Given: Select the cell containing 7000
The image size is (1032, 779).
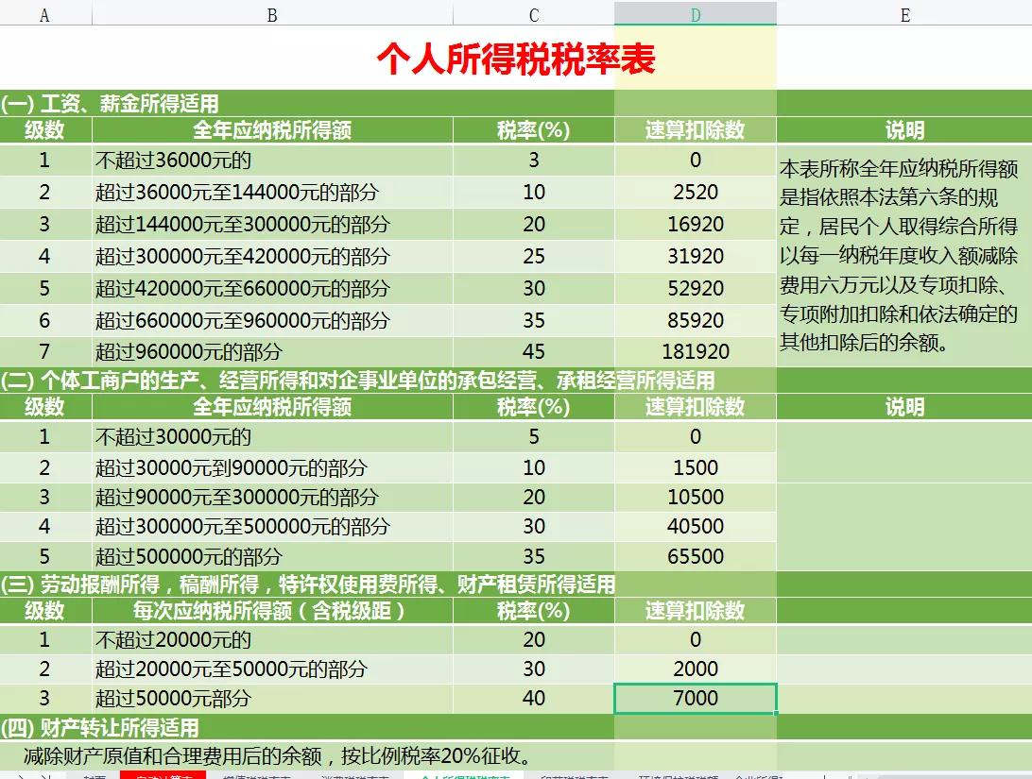Looking at the screenshot, I should click(x=696, y=699).
